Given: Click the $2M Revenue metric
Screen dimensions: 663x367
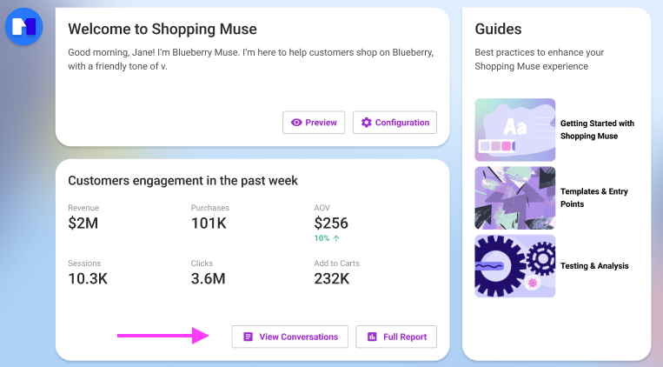Looking at the screenshot, I should (x=83, y=224).
